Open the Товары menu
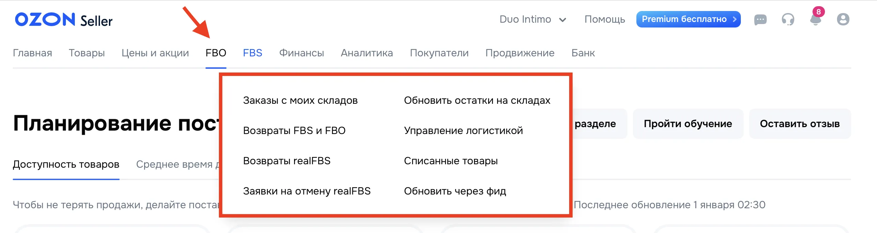 [x=87, y=53]
